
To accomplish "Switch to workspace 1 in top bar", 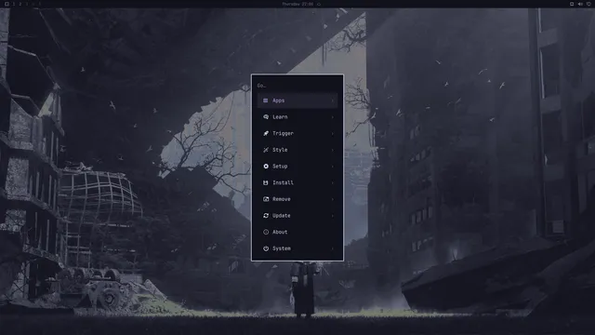I will pyautogui.click(x=14, y=4).
